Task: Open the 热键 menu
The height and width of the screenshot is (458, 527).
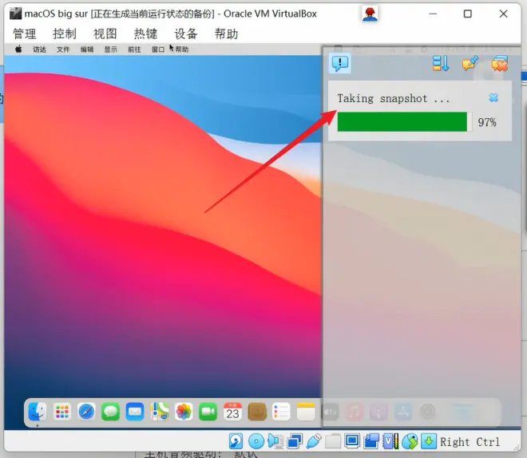Action: [x=145, y=34]
